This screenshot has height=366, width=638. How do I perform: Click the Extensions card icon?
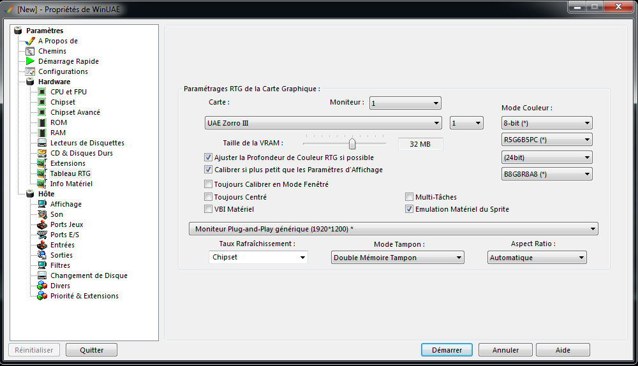click(x=42, y=163)
